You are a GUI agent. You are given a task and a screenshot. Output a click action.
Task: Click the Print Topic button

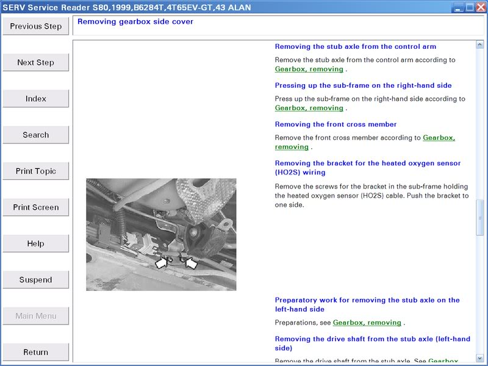tap(36, 171)
